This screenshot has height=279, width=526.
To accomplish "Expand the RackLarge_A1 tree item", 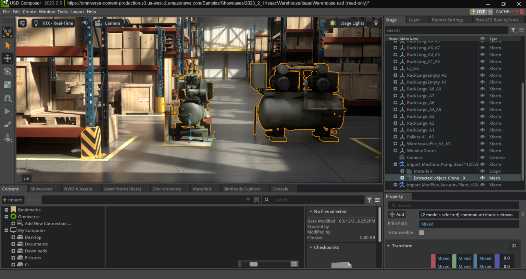I will 395,130.
